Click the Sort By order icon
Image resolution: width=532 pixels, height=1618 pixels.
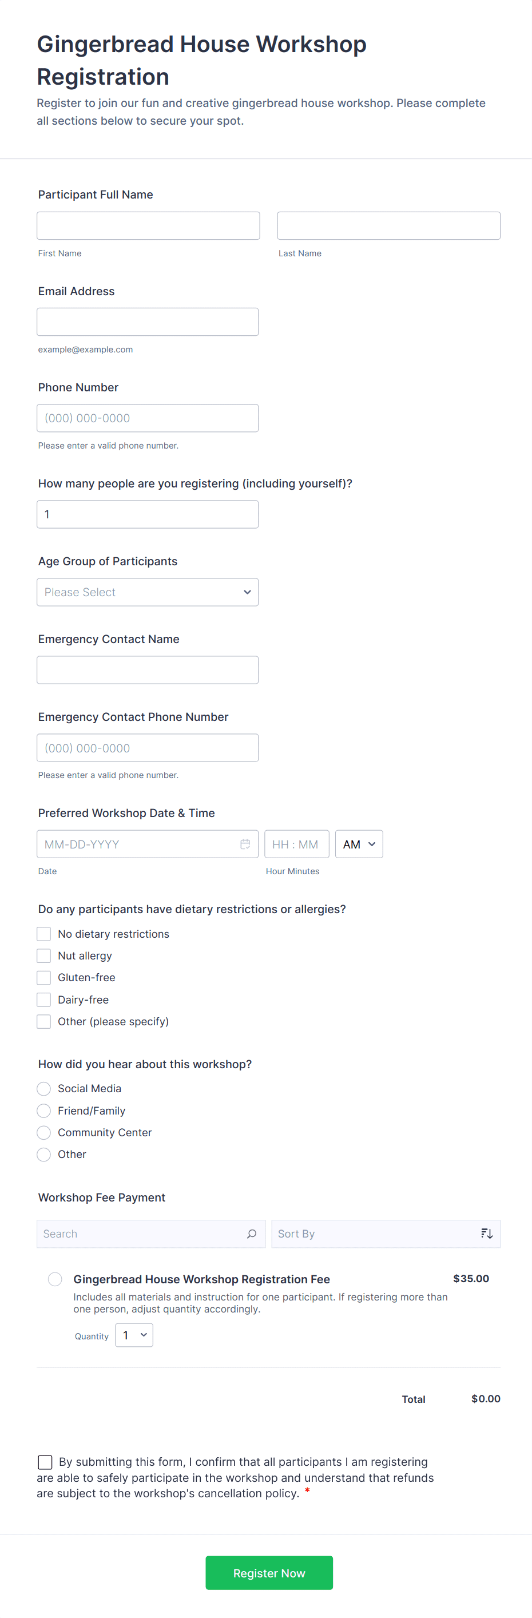coord(486,1234)
